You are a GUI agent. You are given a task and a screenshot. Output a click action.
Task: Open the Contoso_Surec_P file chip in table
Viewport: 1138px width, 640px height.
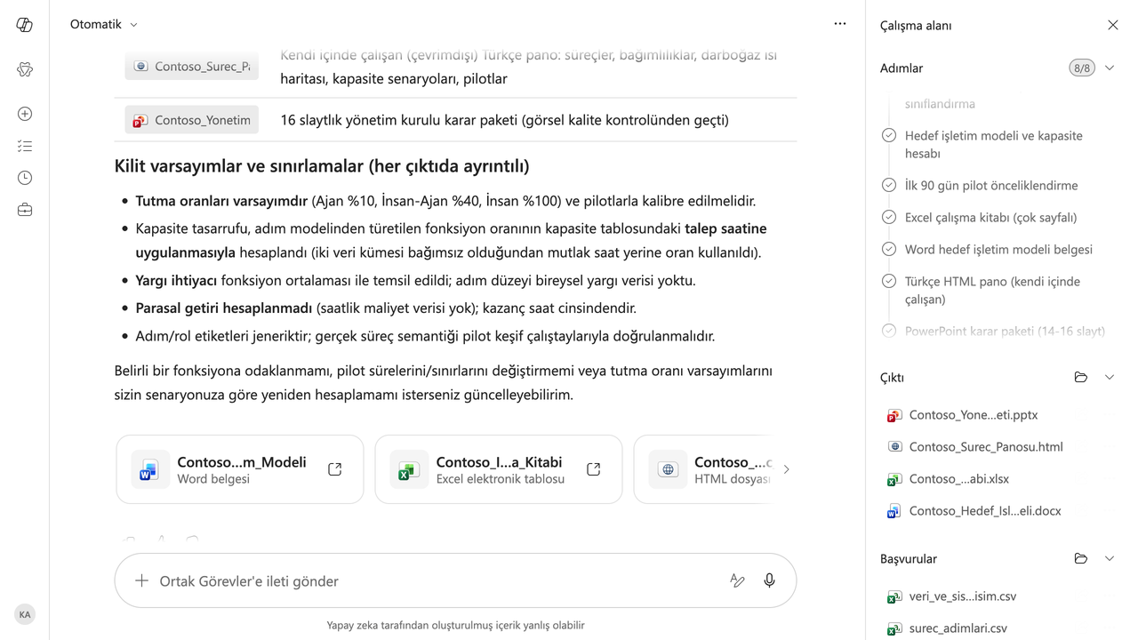[x=192, y=66]
